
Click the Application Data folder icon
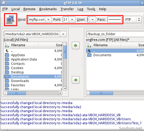(x=7, y=59)
